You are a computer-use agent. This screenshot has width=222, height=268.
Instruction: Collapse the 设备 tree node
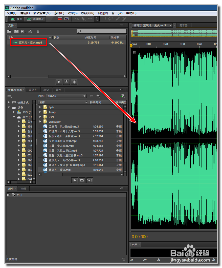coord(9,107)
